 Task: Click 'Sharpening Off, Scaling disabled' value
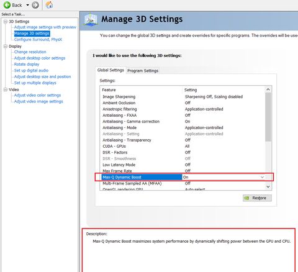(x=214, y=97)
